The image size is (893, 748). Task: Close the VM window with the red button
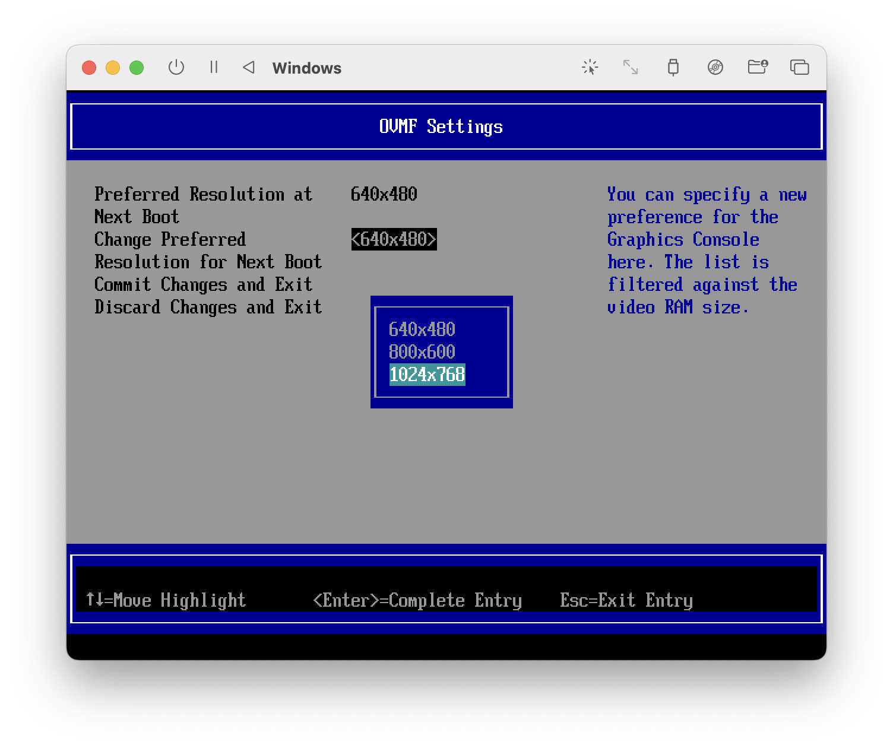pyautogui.click(x=89, y=68)
